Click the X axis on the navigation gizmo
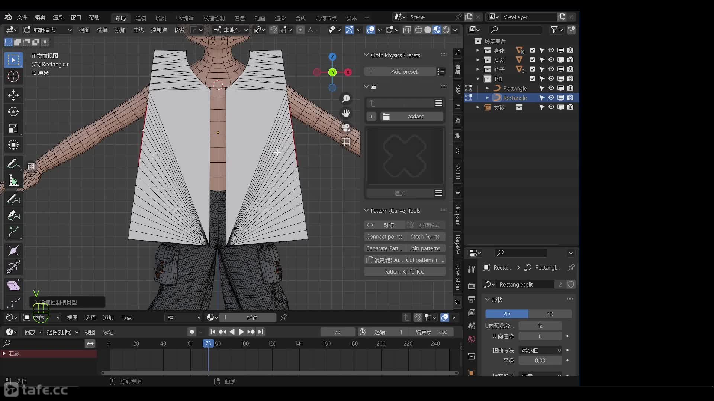 348,72
